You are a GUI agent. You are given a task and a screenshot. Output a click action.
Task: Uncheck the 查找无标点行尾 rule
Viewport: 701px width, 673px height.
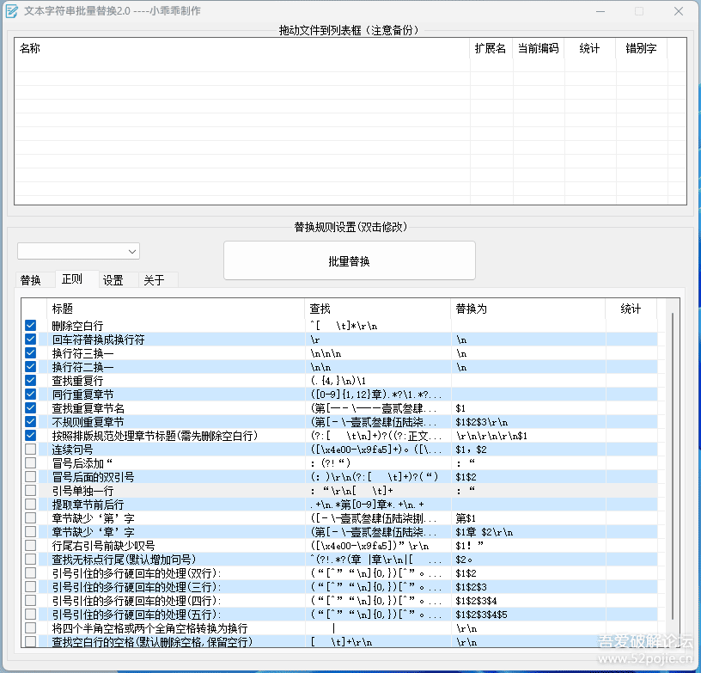click(x=31, y=559)
